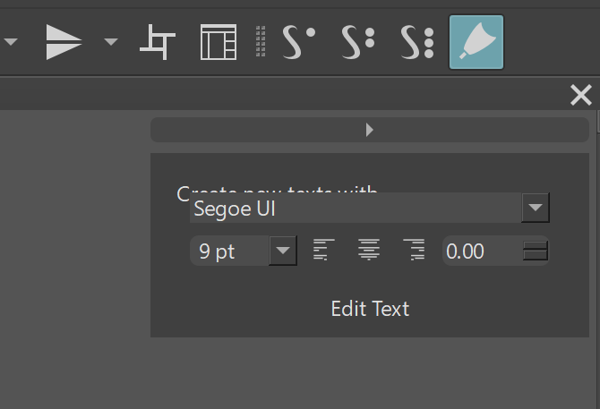This screenshot has width=600, height=409.
Task: Click the stepper beside the 0.00 field
Action: pyautogui.click(x=536, y=251)
